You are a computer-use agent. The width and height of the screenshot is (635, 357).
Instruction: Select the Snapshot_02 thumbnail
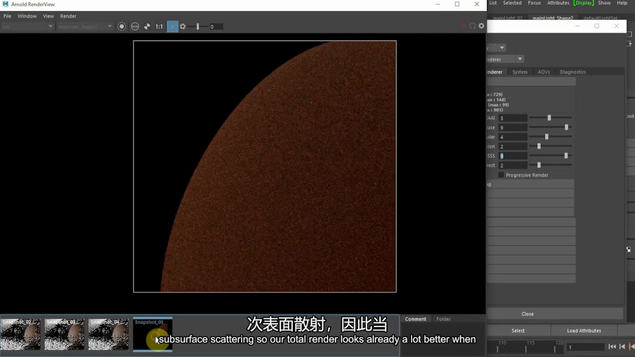click(x=21, y=334)
